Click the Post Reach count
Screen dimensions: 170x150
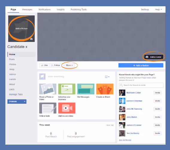click(51, 134)
